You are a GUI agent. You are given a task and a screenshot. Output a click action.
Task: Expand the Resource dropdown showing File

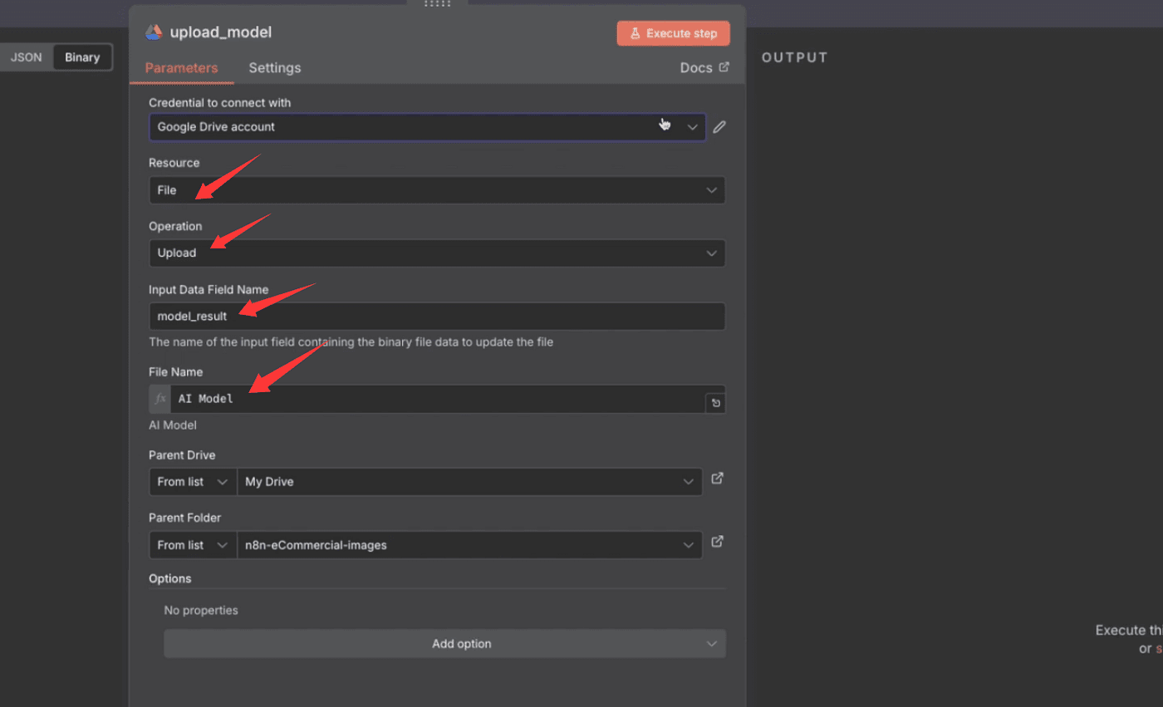coord(436,190)
